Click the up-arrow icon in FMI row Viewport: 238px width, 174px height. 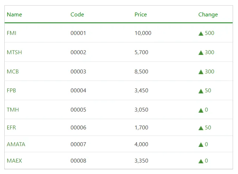click(x=201, y=34)
